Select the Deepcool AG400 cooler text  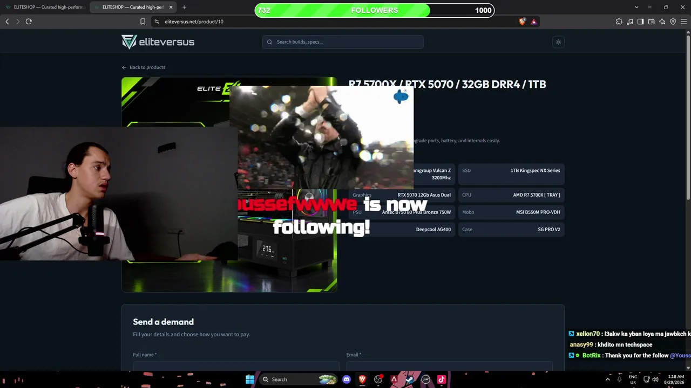point(433,230)
